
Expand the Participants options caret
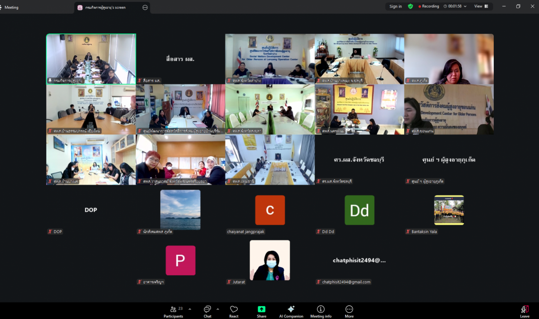coord(190,309)
